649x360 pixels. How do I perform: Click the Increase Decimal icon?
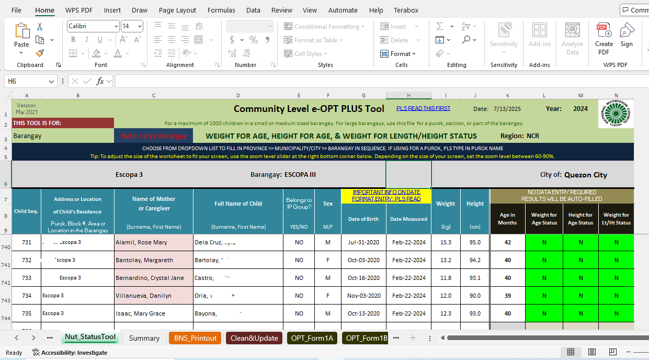(x=232, y=53)
